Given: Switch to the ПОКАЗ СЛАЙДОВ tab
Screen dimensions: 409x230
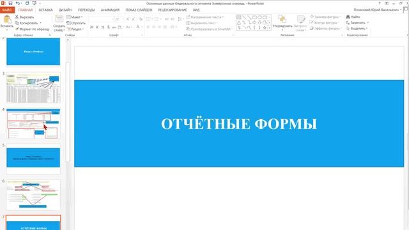Looking at the screenshot, I should (x=139, y=10).
